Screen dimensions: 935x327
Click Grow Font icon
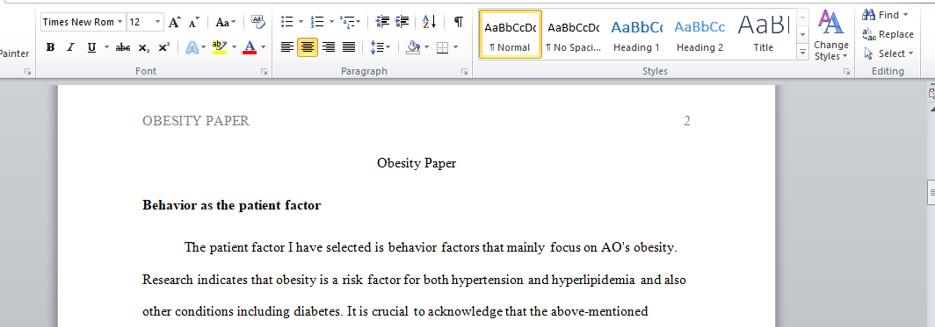coord(174,23)
